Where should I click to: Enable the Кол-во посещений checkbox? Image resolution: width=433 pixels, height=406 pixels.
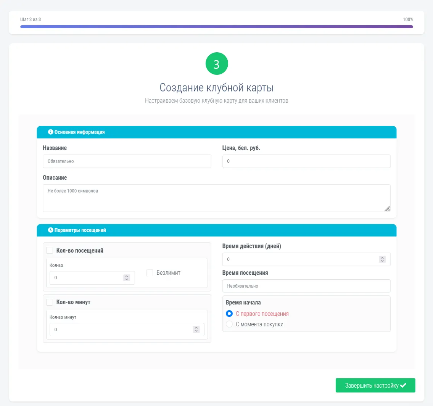(x=50, y=250)
